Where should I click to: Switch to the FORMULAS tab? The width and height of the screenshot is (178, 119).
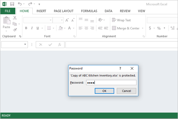point(89,11)
